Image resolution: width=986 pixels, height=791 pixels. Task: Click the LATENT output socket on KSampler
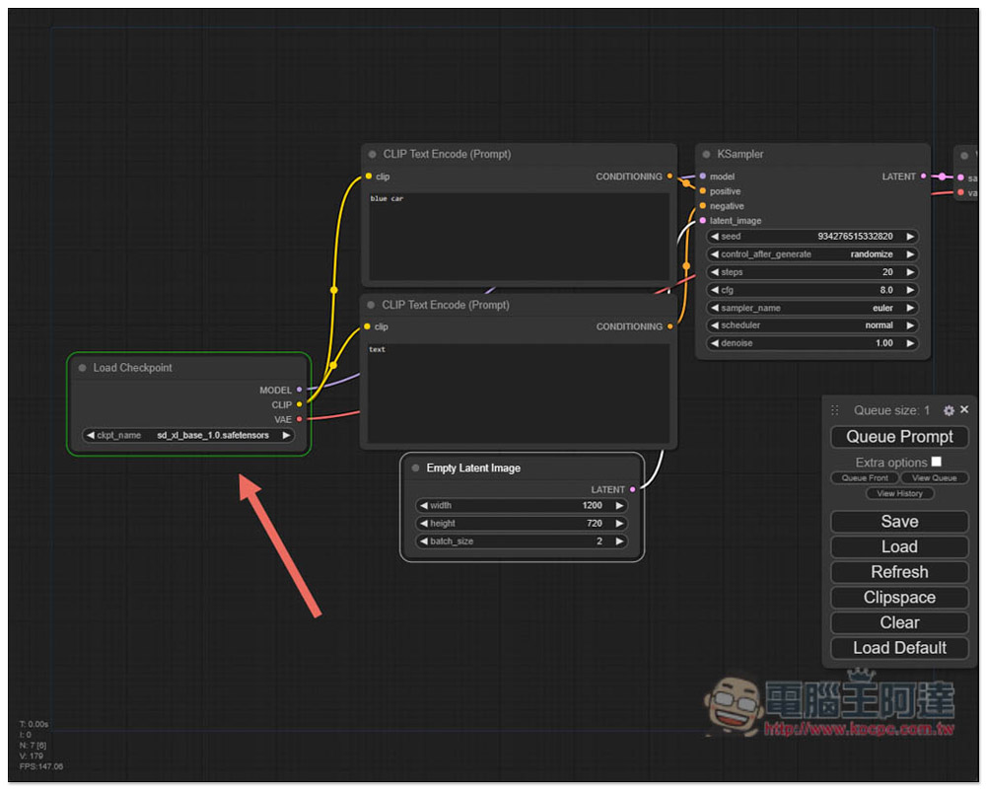click(923, 177)
